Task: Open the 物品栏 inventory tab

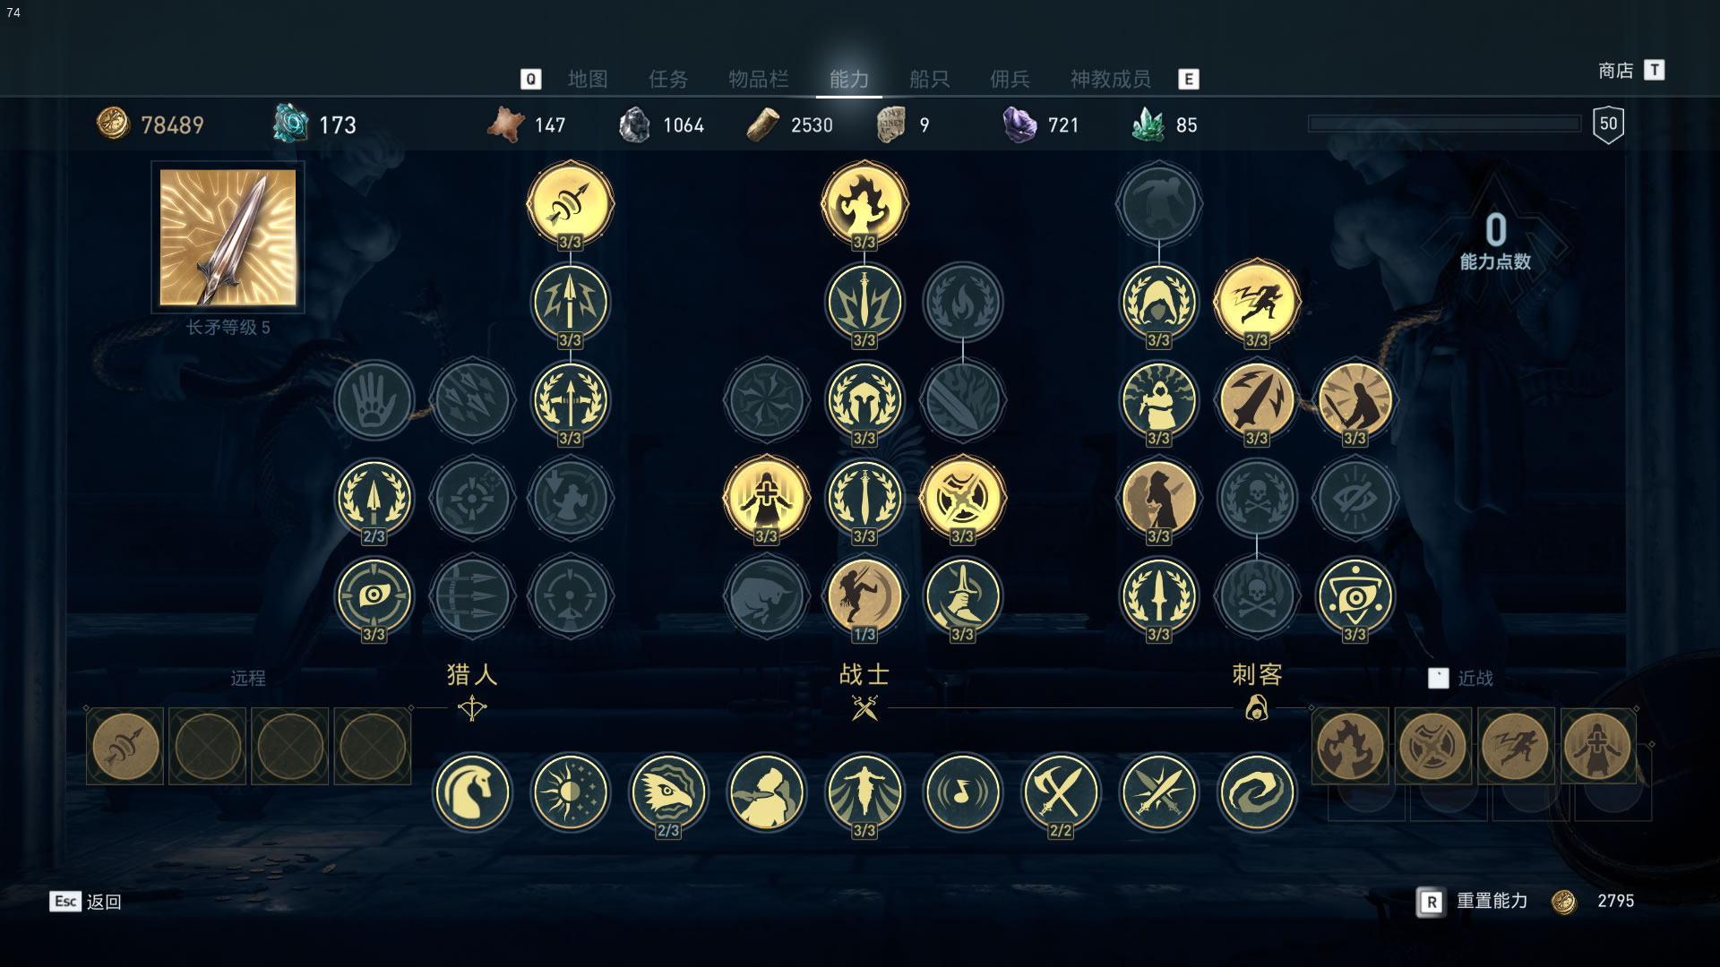Action: click(x=758, y=79)
